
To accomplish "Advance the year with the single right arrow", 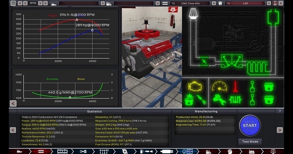I will 40,3.
